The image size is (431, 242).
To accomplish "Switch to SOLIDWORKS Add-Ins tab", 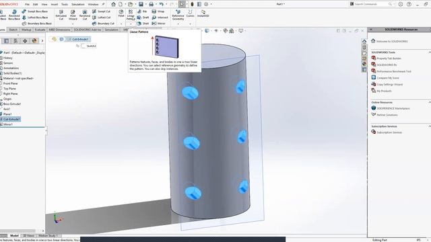I will coord(88,30).
